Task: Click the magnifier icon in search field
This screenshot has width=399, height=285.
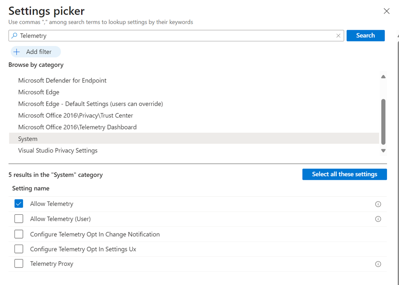Action: tap(14, 36)
